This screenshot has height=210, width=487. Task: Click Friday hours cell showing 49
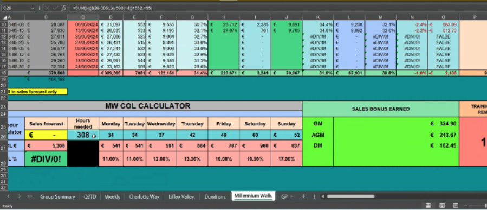[x=224, y=135]
